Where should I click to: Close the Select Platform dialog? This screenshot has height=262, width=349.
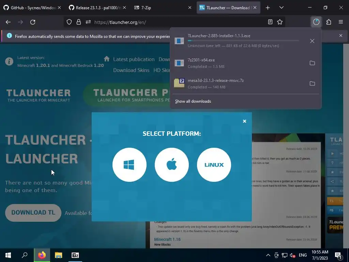244,121
